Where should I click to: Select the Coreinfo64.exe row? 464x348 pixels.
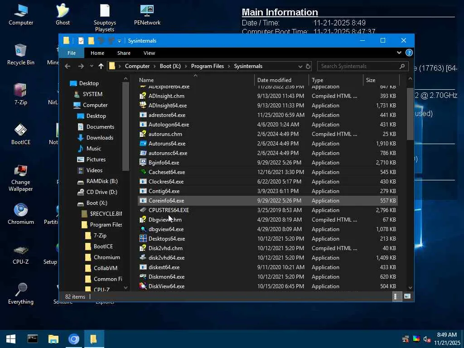[267, 201]
